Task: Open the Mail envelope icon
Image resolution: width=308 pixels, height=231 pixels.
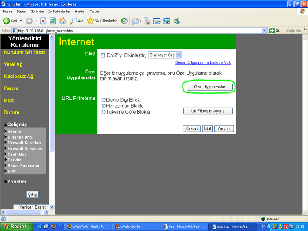Action: 136,21
